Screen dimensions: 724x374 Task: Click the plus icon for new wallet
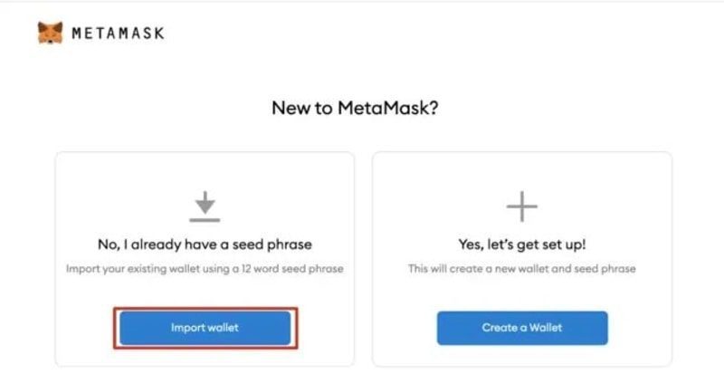click(522, 206)
